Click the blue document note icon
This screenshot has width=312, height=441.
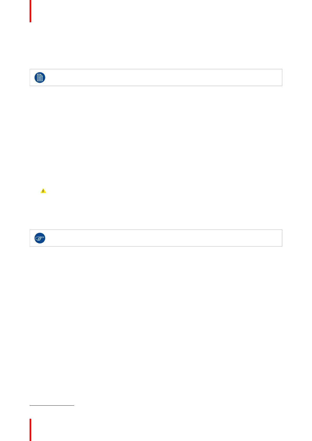click(x=40, y=78)
